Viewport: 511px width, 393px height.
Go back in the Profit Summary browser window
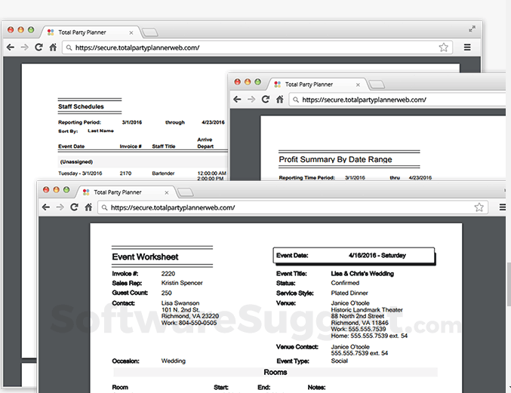click(x=237, y=100)
